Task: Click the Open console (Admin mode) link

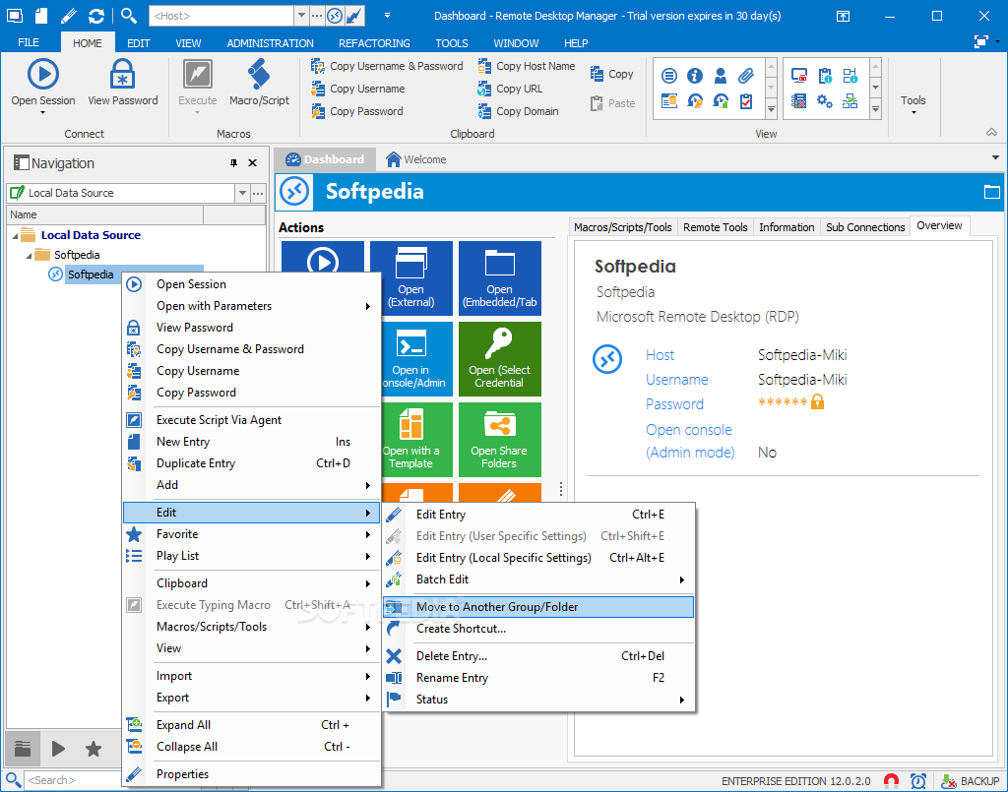Action: coord(690,441)
